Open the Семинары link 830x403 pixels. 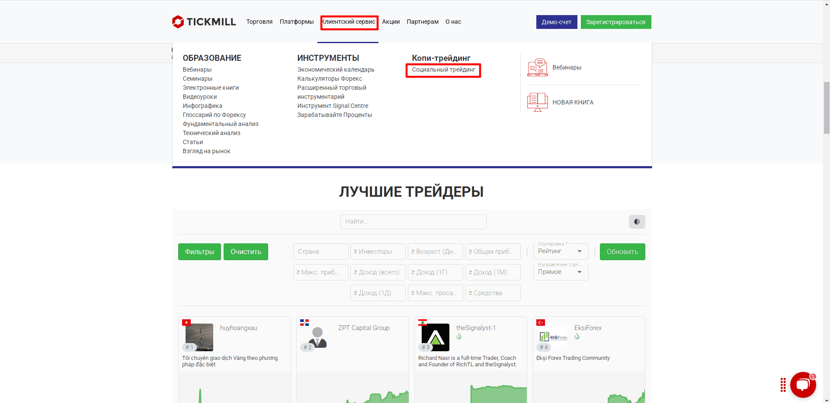tap(198, 79)
